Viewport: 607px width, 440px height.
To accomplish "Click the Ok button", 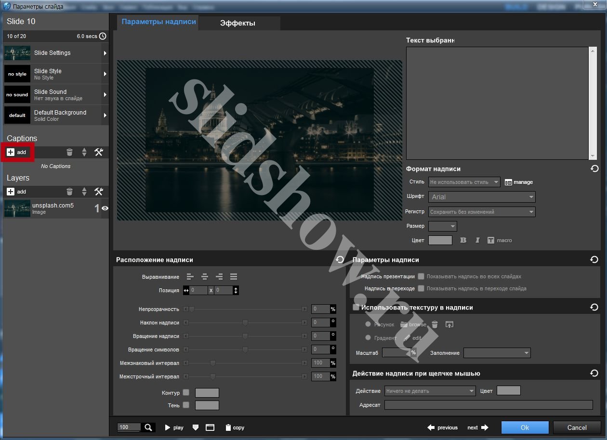I will 525,427.
